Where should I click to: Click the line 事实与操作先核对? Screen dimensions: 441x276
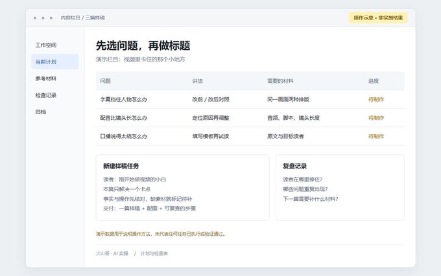point(148,199)
